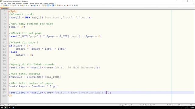
Task: Toggle the file Monitoring eye icon
Action: [65, 5]
